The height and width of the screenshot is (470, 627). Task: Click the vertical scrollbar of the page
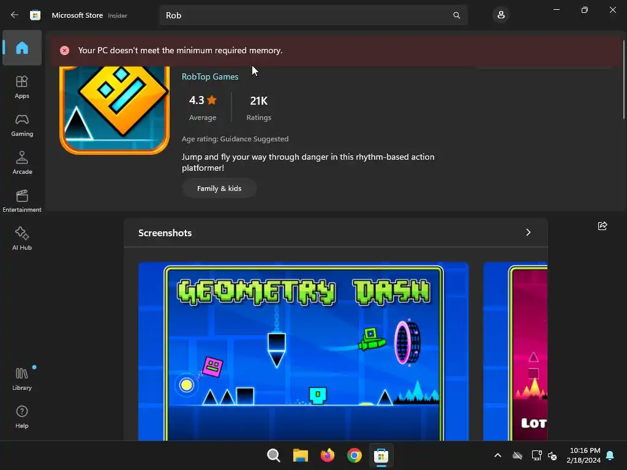tap(623, 79)
